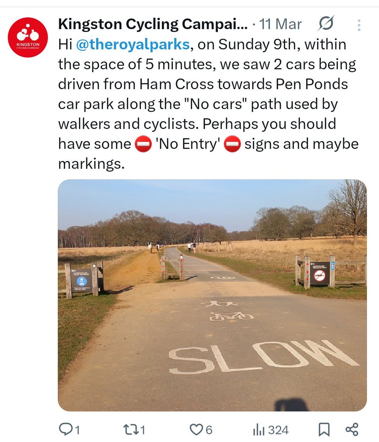Open Kingston Cycling Campaign profile avatar
The width and height of the screenshot is (379, 442).
pos(28,38)
